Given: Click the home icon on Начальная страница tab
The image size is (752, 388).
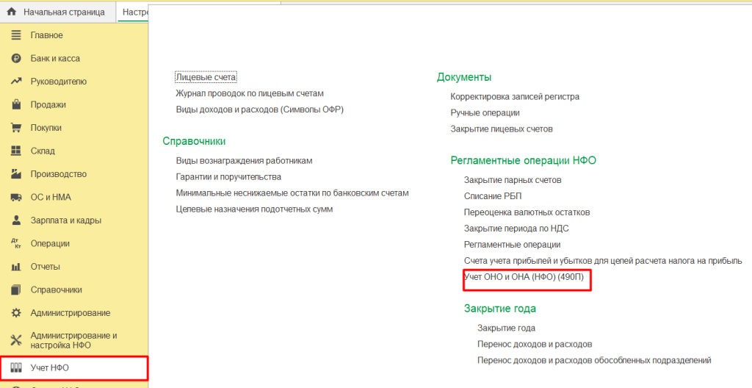Looking at the screenshot, I should [11, 12].
